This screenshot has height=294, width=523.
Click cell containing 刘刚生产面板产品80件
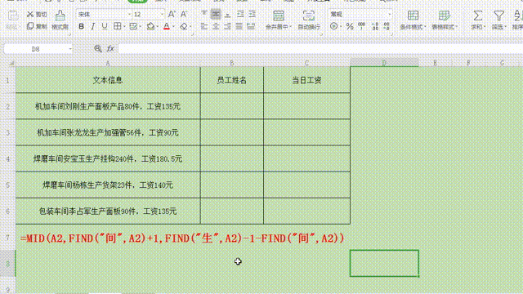(108, 106)
